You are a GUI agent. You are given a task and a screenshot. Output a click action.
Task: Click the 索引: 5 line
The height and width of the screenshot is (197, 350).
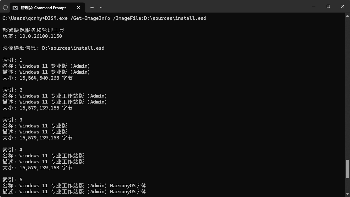coord(12,180)
